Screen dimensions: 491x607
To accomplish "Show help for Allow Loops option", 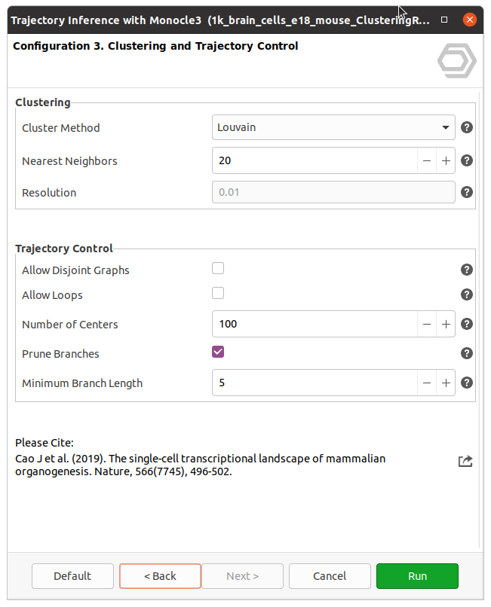I will pyautogui.click(x=467, y=294).
